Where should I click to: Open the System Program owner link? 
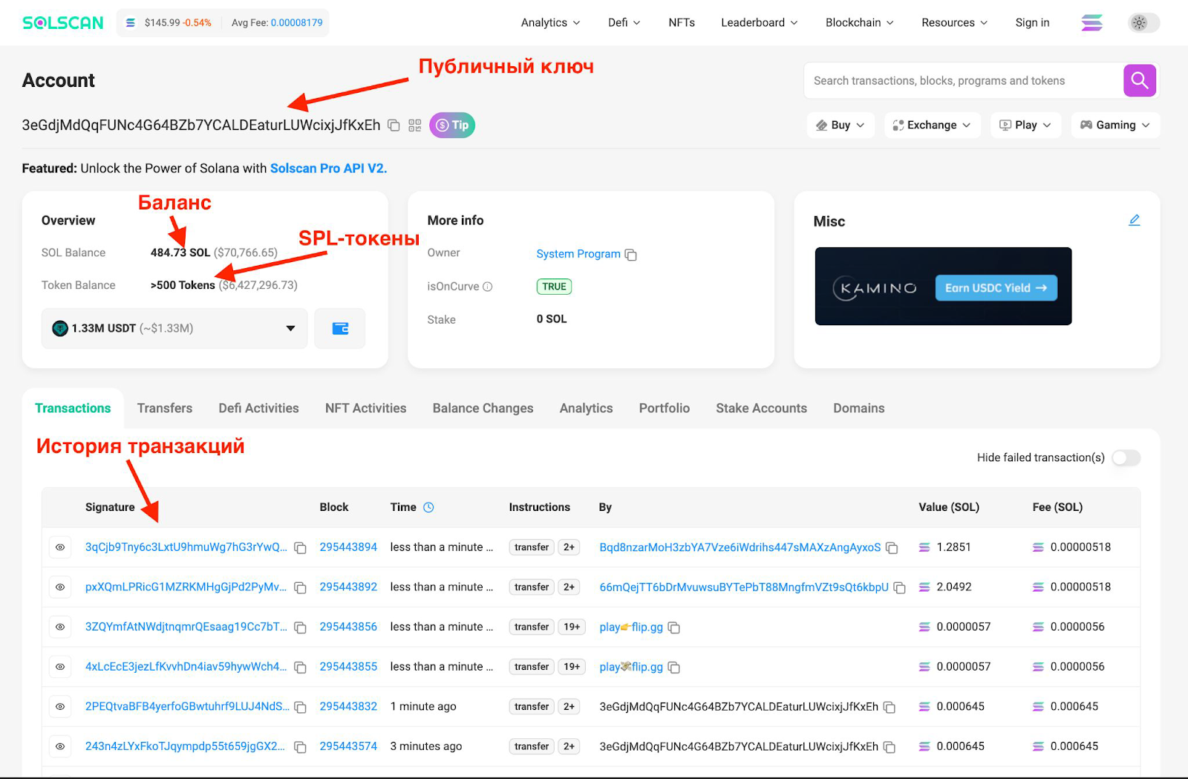pyautogui.click(x=578, y=254)
